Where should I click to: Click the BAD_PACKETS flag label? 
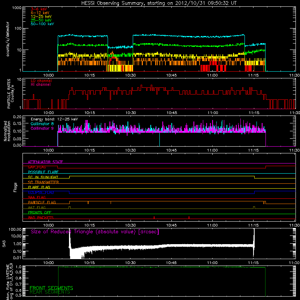41,217
